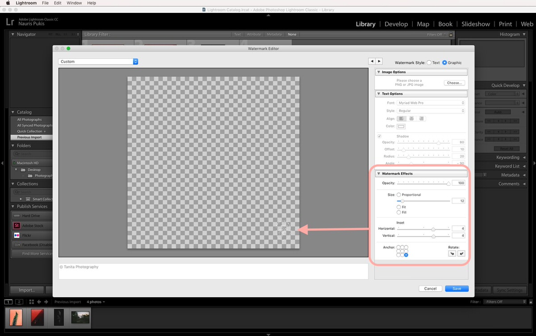This screenshot has width=536, height=336.
Task: Click the Flickr publish service icon
Action: [x=17, y=235]
